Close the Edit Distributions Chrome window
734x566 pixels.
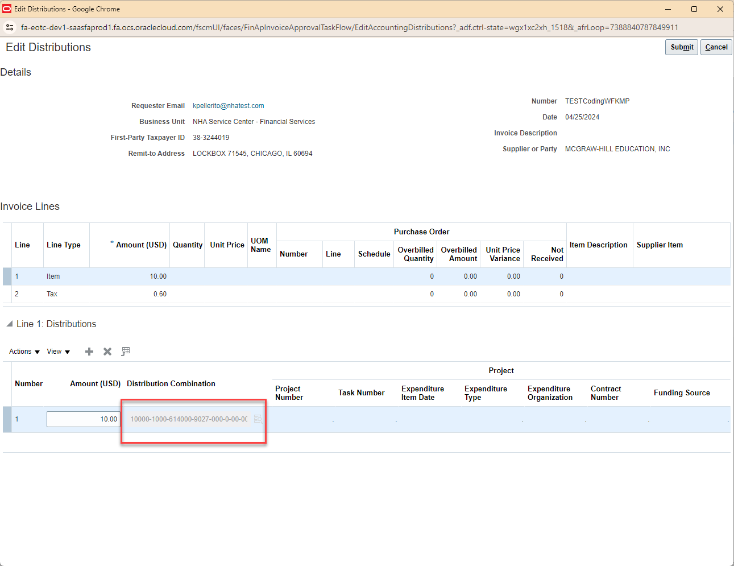(x=720, y=9)
